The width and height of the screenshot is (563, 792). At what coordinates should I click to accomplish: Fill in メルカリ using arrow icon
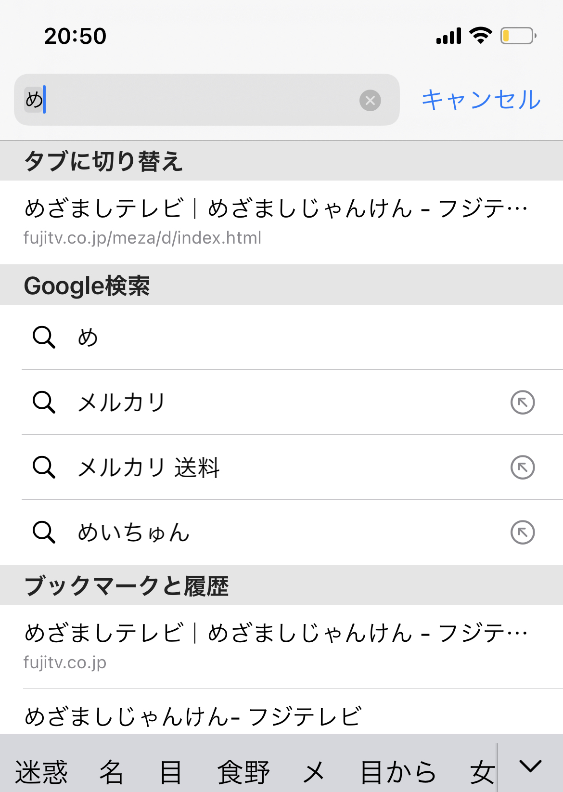click(x=522, y=402)
